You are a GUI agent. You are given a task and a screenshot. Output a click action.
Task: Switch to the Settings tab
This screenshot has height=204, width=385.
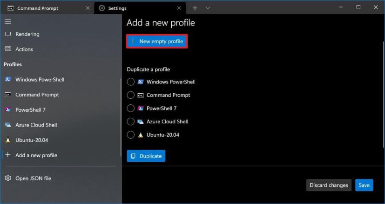pyautogui.click(x=140, y=8)
